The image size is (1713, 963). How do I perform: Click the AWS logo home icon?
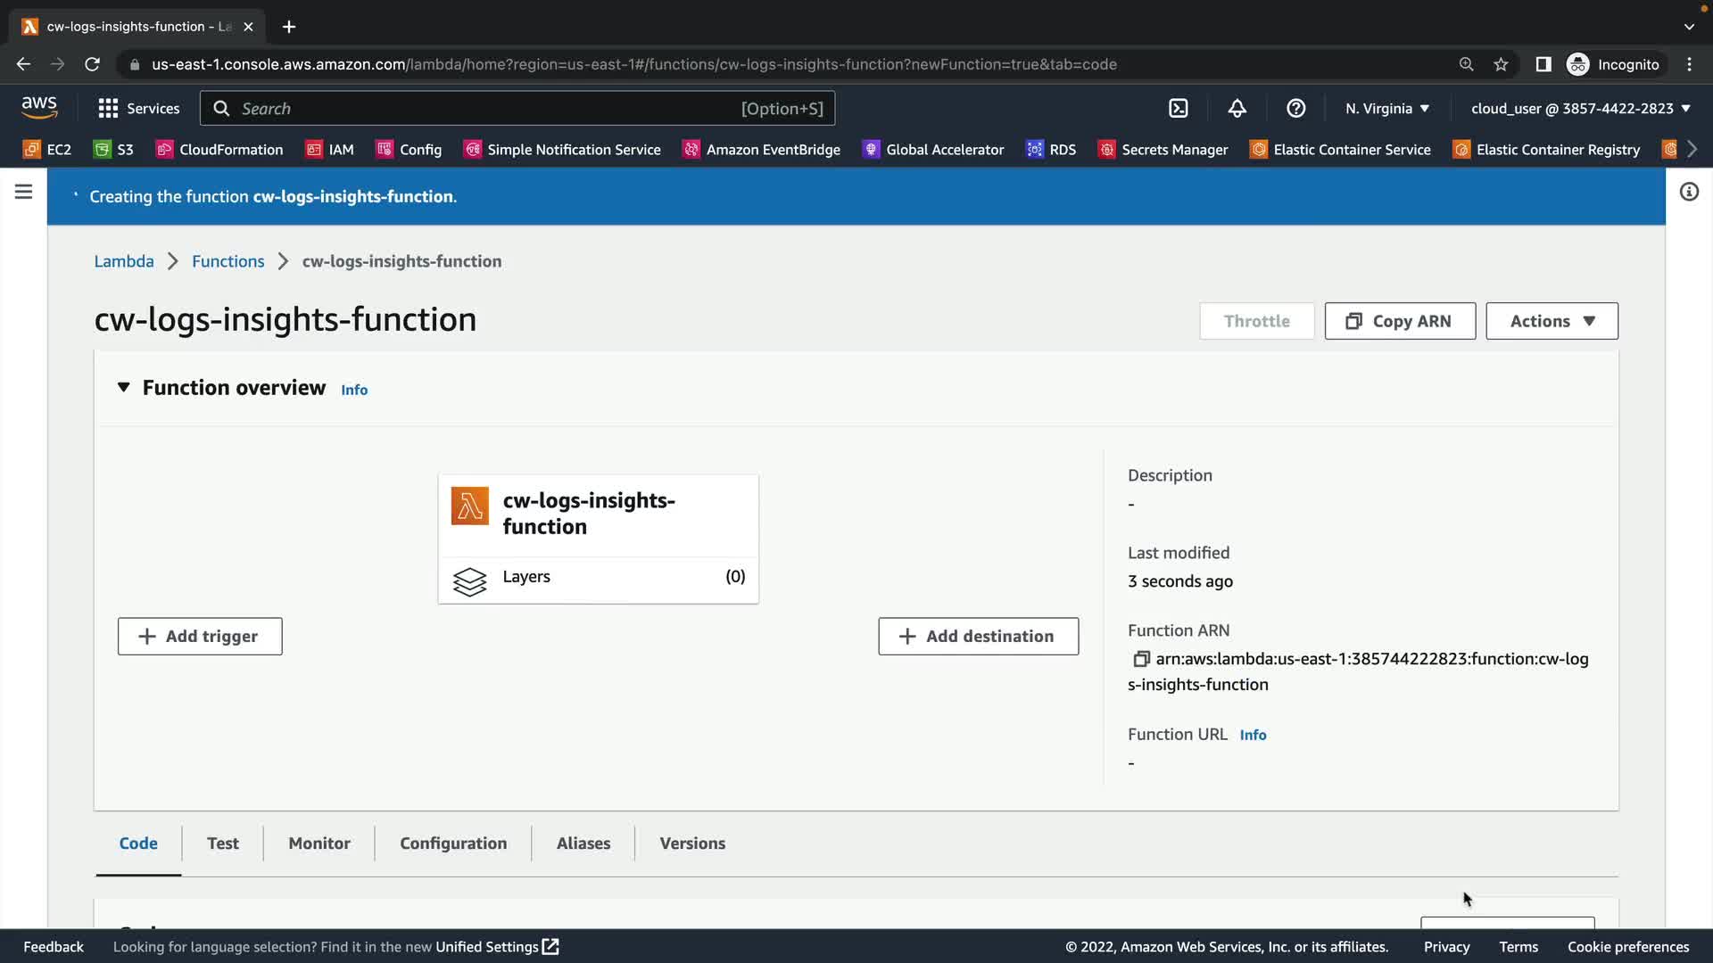(39, 108)
